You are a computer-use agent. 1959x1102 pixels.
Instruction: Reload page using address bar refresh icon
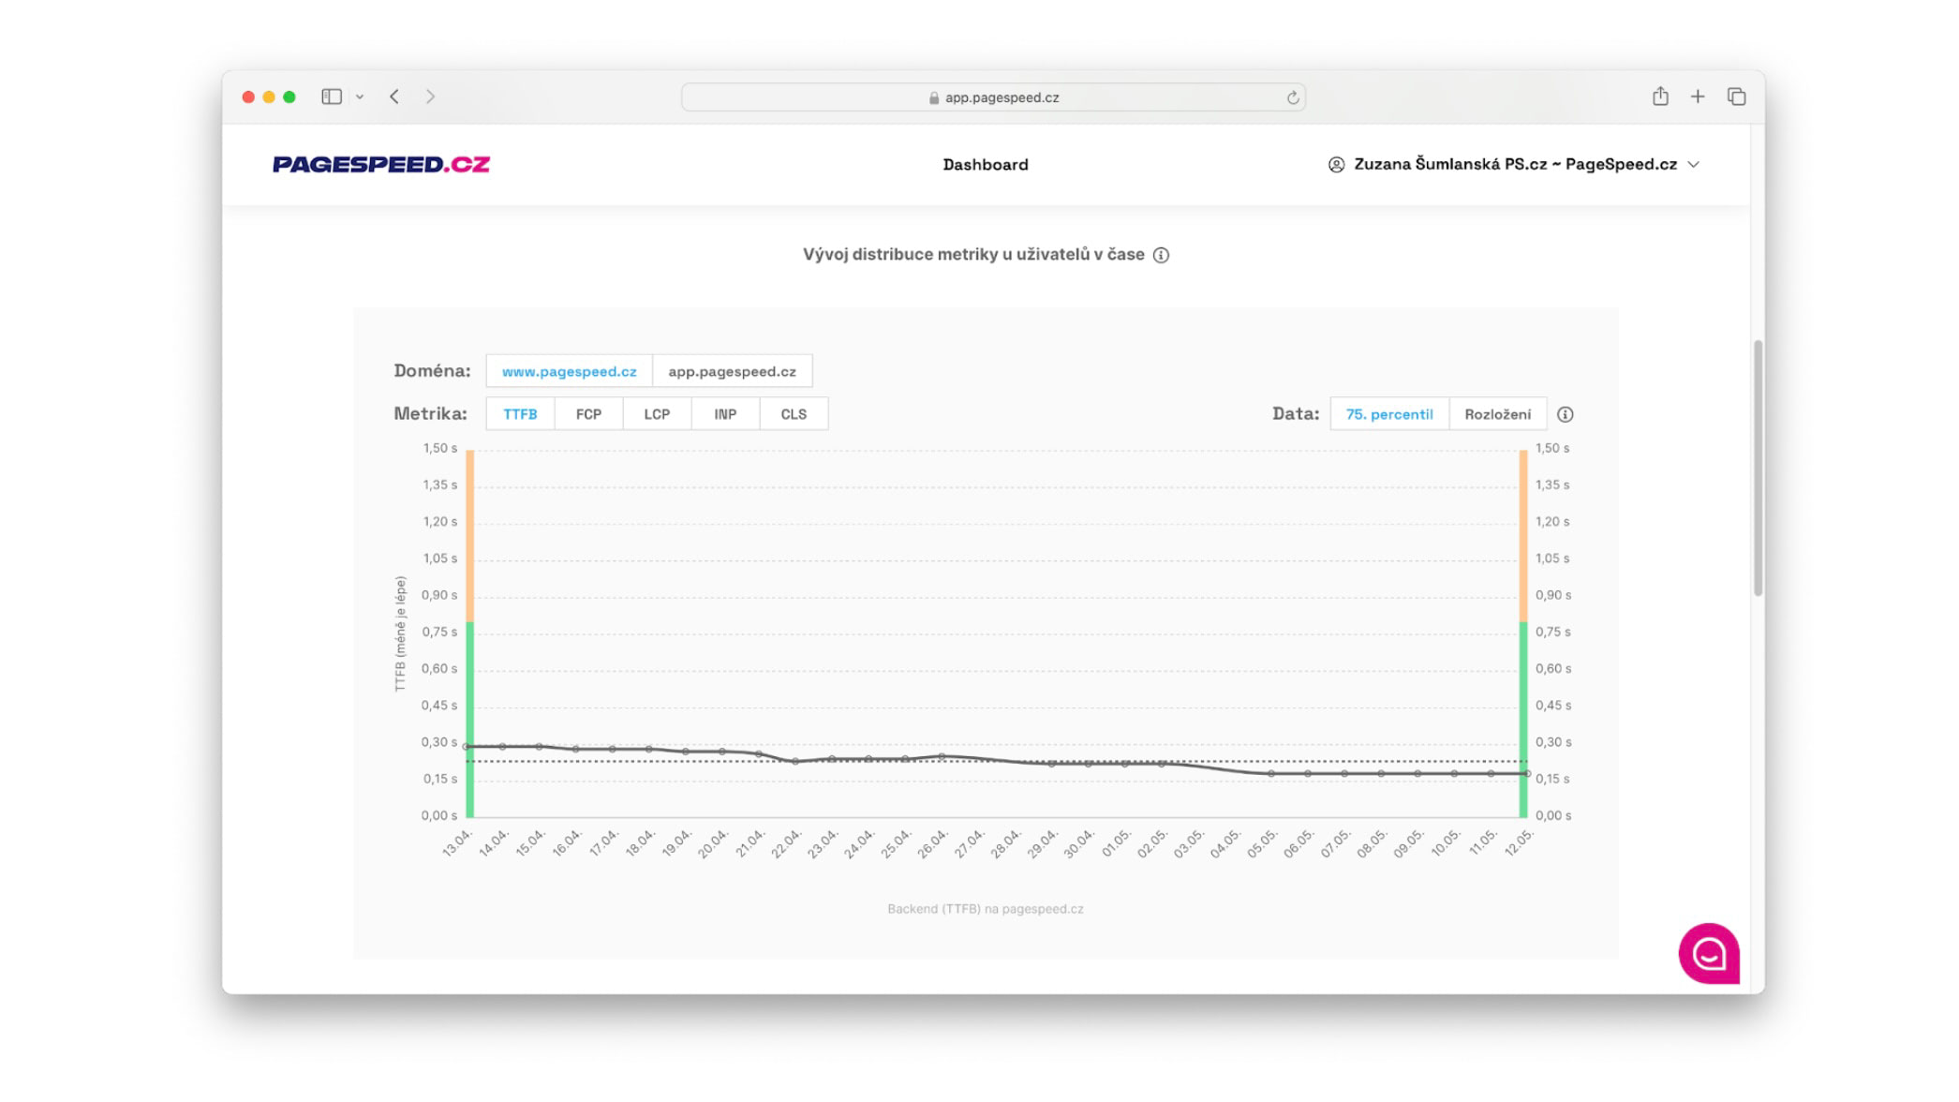pos(1292,97)
